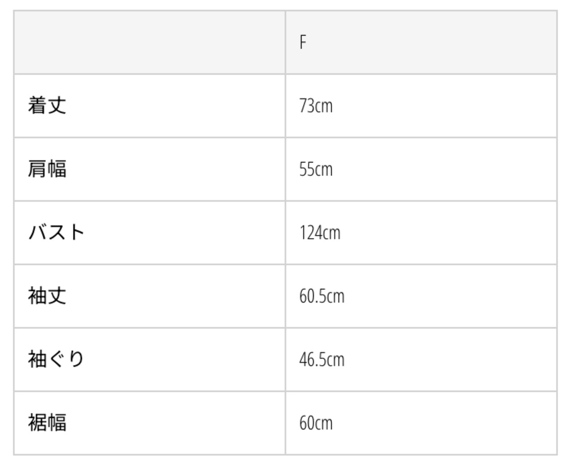The width and height of the screenshot is (579, 471).
Task: Click the bust measurement value cell
Action: tap(421, 233)
